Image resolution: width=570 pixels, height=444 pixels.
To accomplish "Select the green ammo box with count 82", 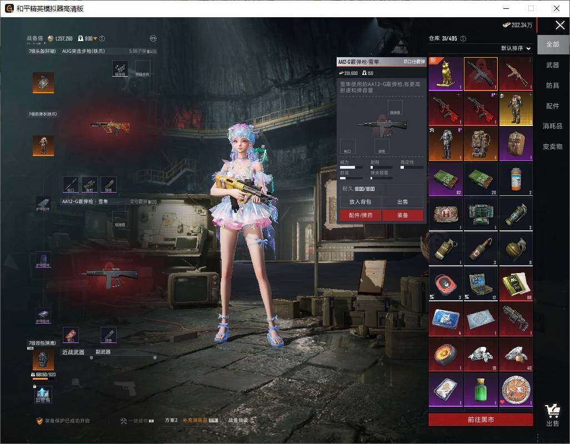I will 446,179.
